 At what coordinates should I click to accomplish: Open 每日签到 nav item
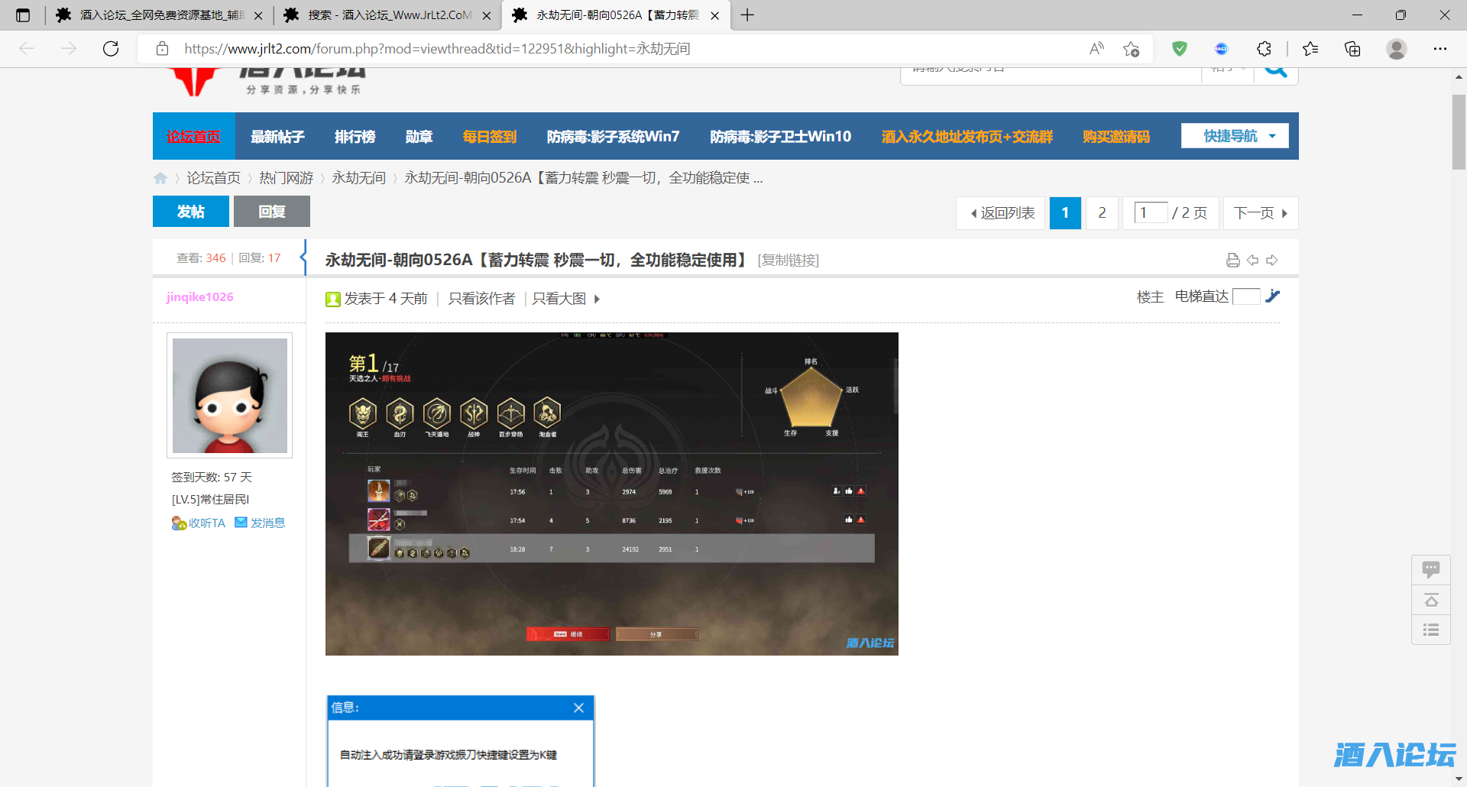[490, 137]
